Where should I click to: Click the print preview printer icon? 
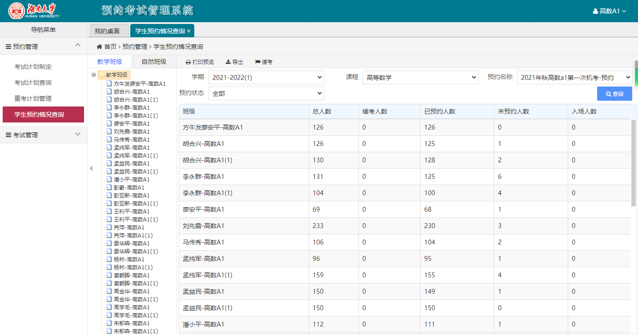point(188,62)
